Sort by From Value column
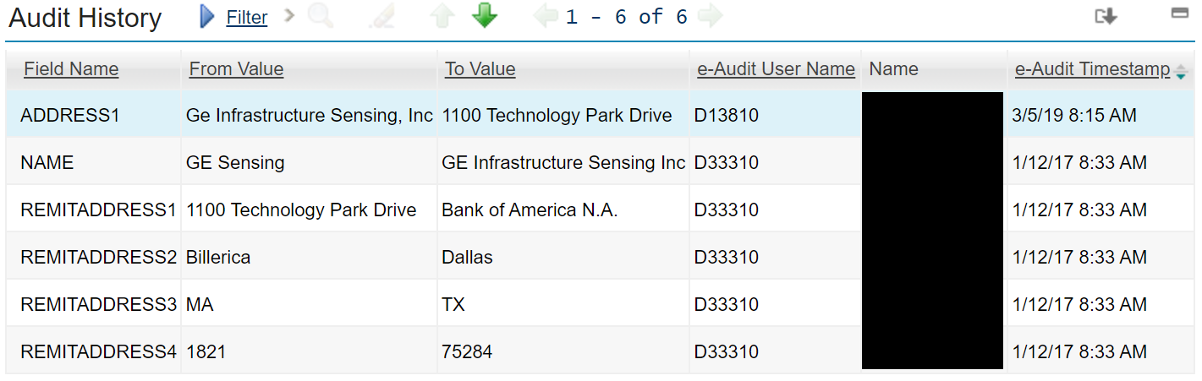The height and width of the screenshot is (381, 1202). point(236,69)
